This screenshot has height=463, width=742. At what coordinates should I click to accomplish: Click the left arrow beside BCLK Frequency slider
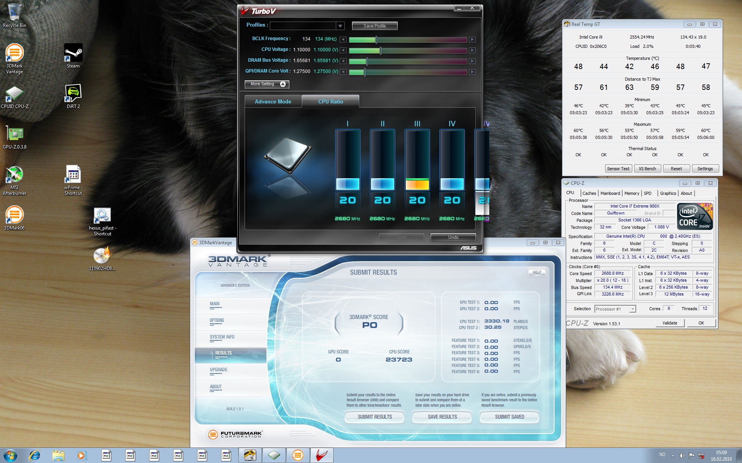tap(343, 39)
